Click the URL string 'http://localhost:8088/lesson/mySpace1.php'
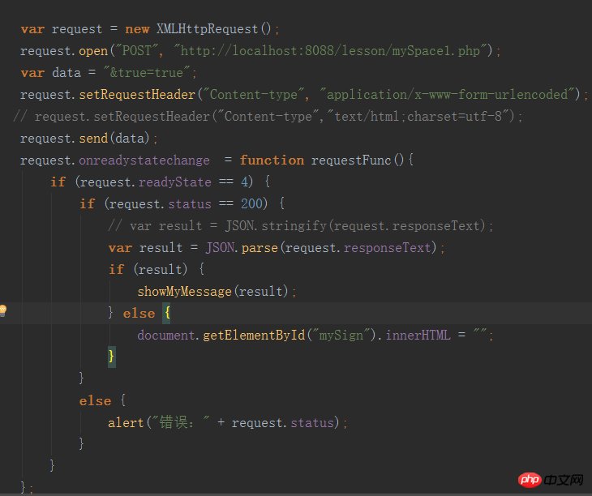Image resolution: width=592 pixels, height=496 pixels. pos(330,51)
